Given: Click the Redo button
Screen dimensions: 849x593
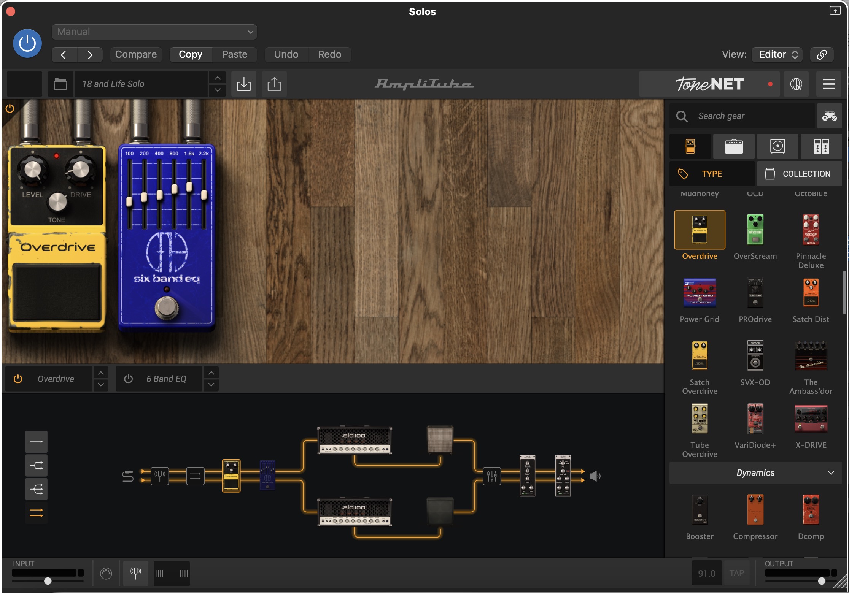Looking at the screenshot, I should click(x=329, y=55).
